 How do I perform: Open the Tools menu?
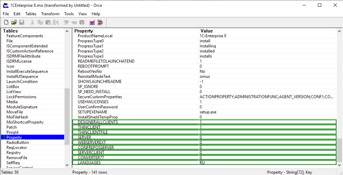tap(69, 14)
